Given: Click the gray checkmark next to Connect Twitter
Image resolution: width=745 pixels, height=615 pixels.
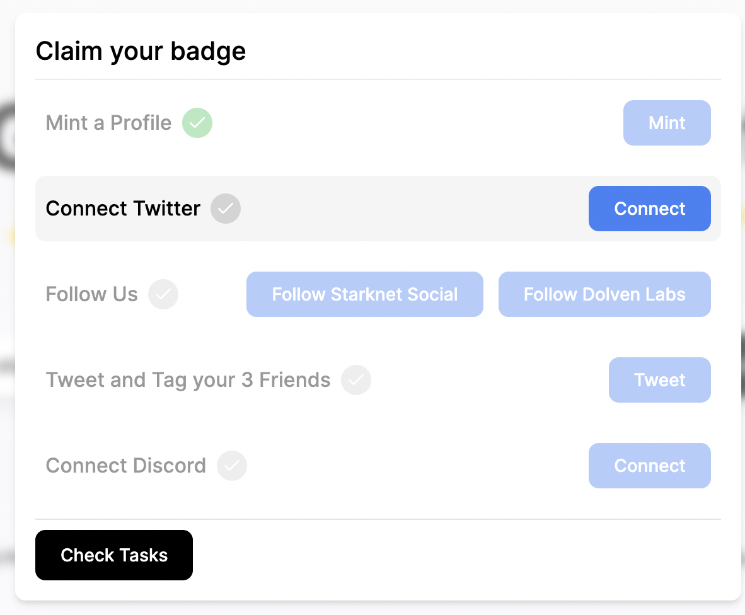Looking at the screenshot, I should (x=226, y=209).
